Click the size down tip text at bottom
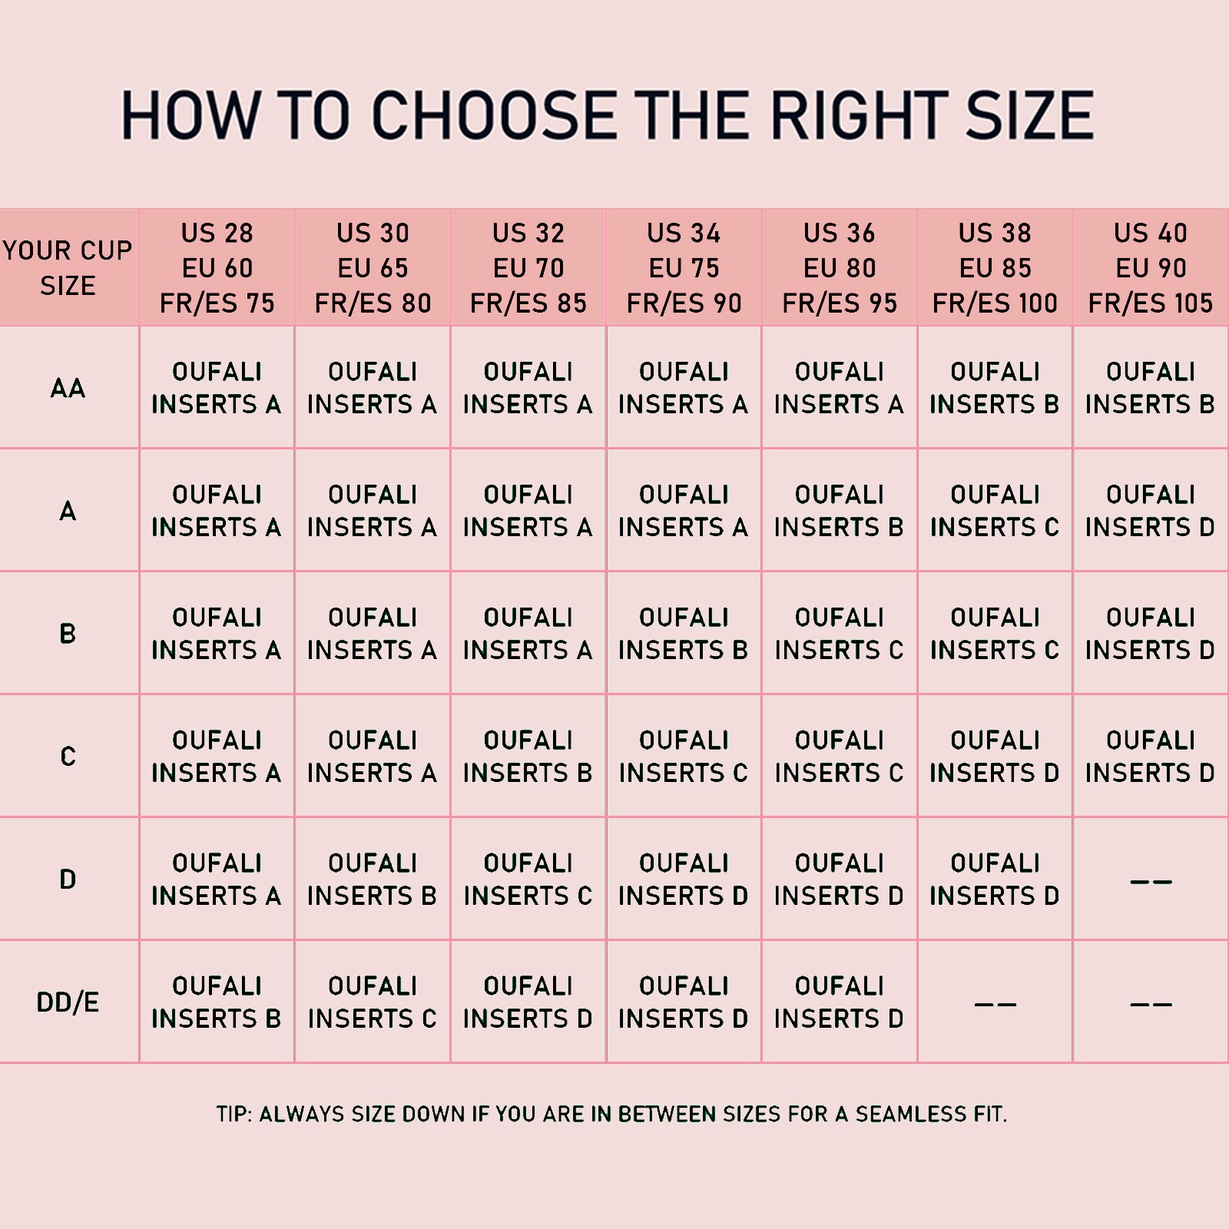1229x1229 pixels. (611, 1114)
